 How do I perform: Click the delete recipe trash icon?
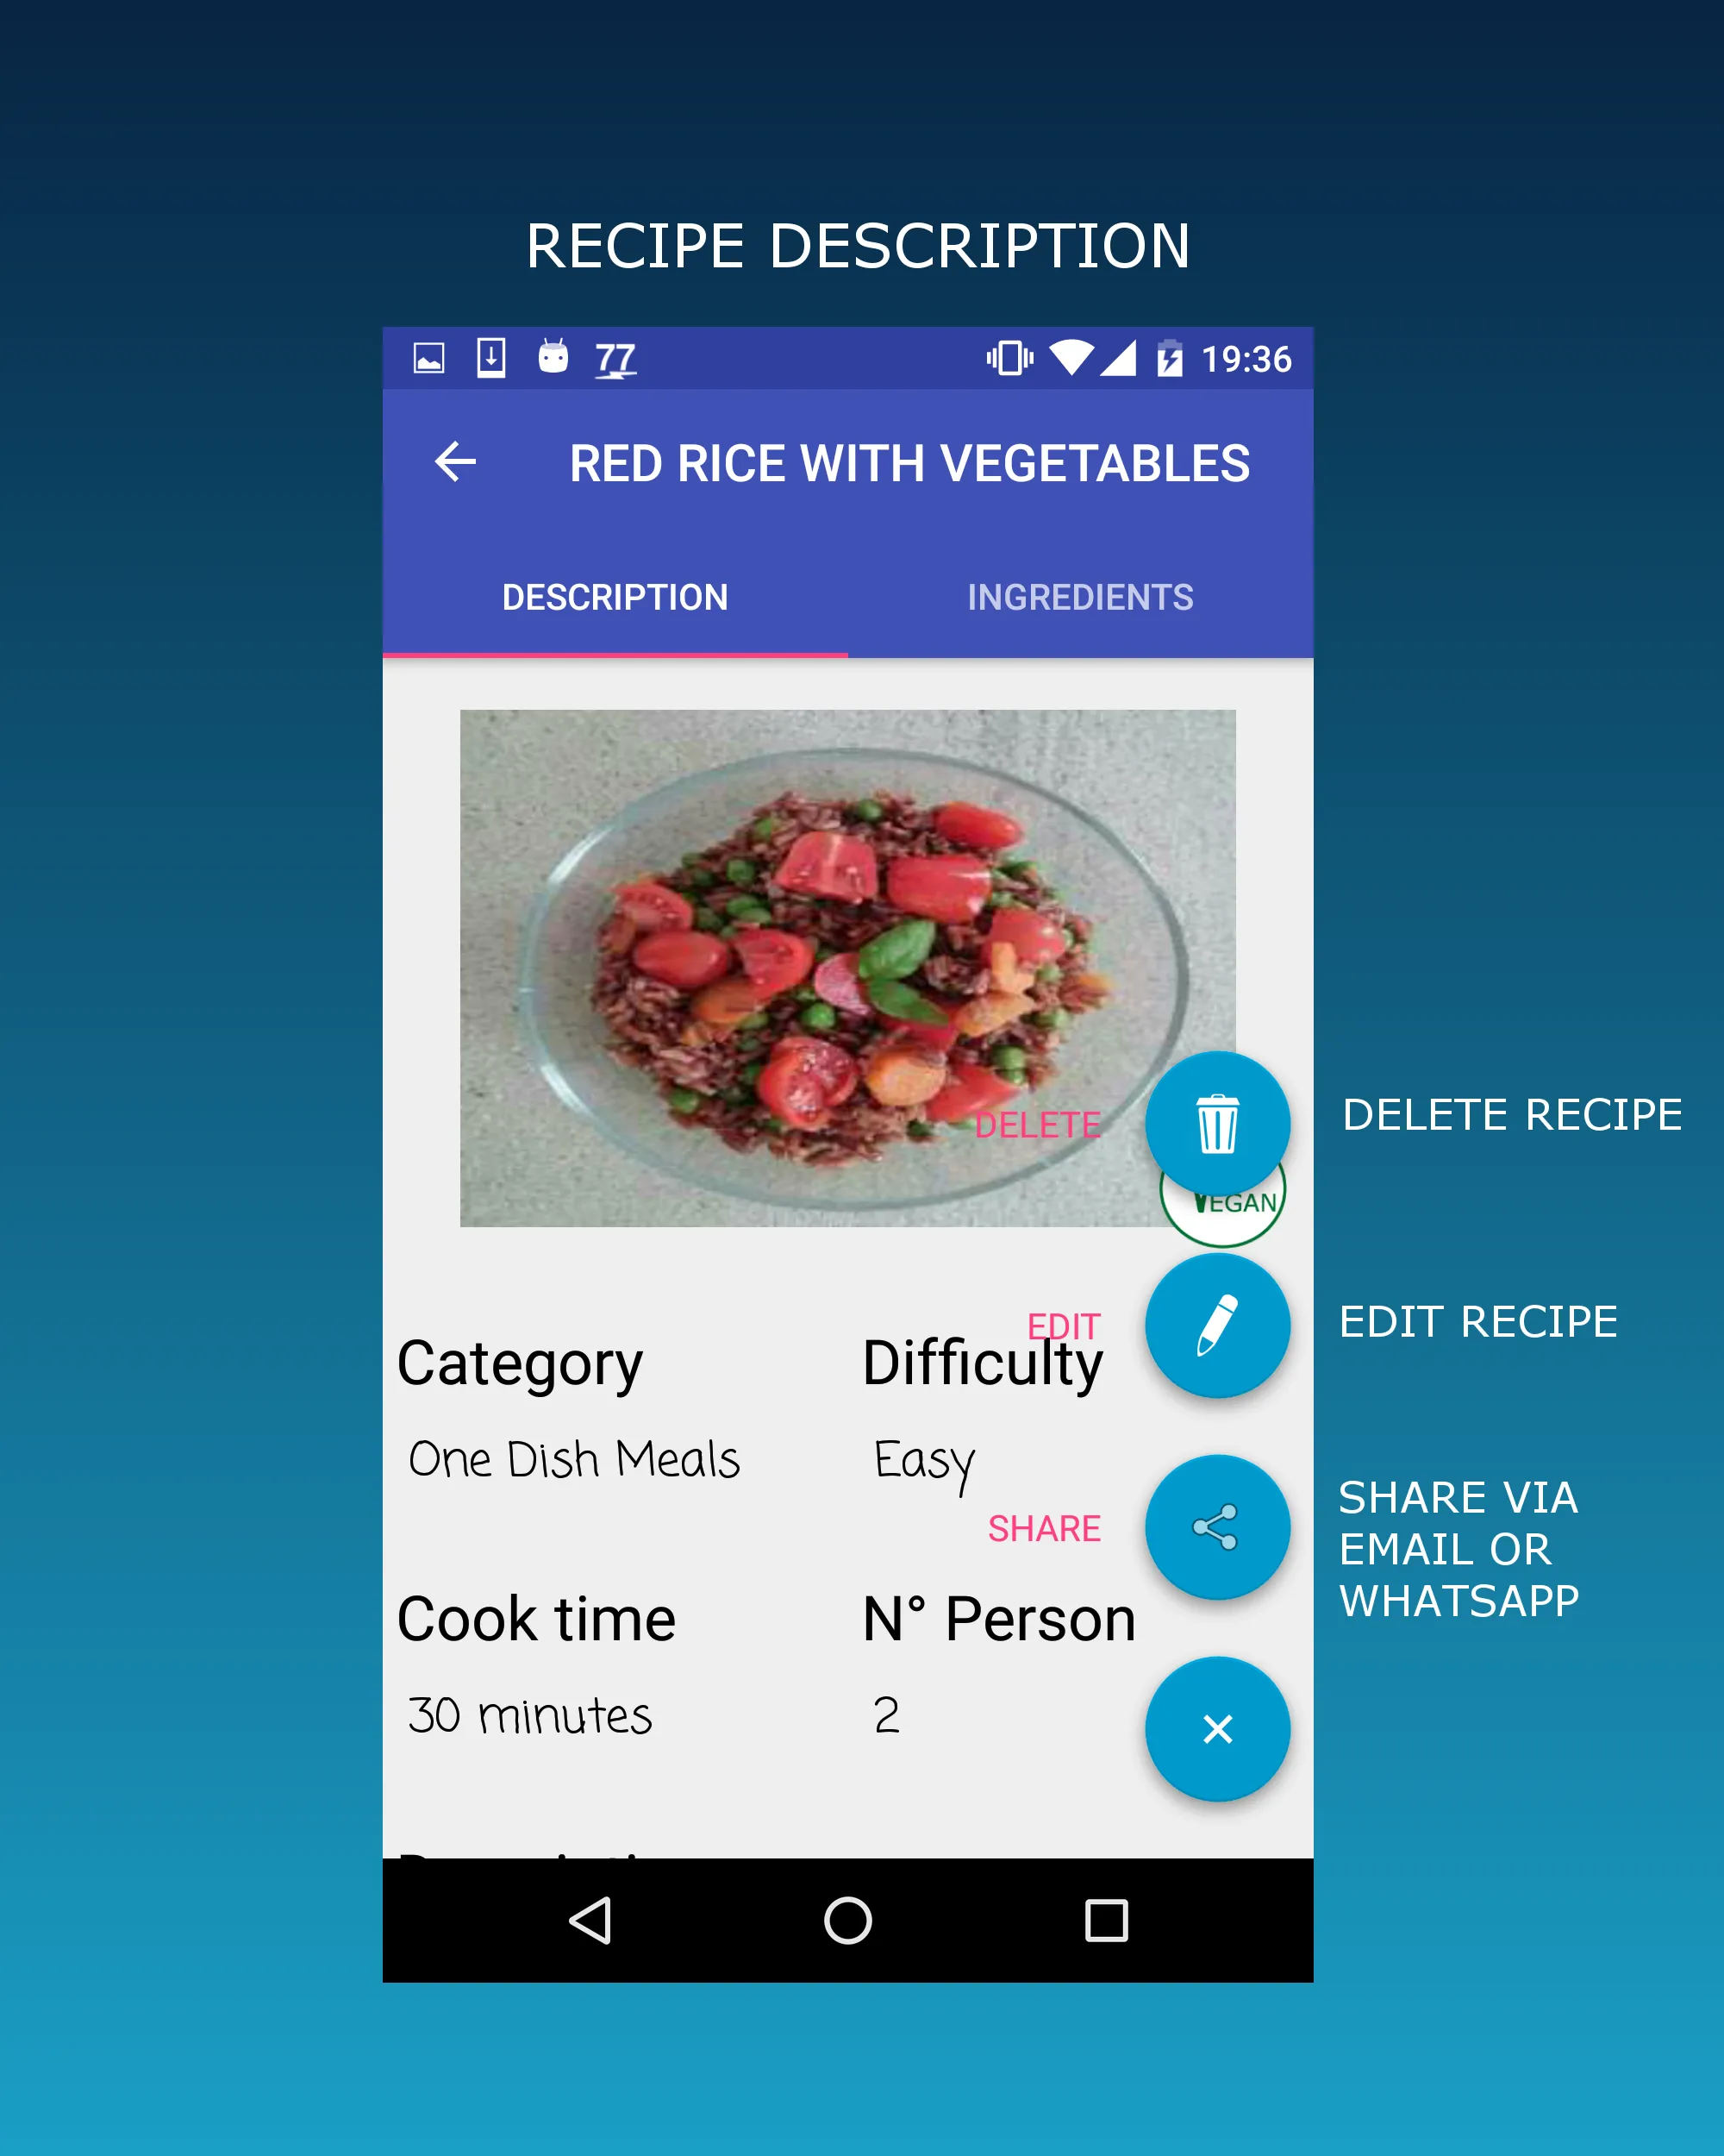click(x=1217, y=1116)
